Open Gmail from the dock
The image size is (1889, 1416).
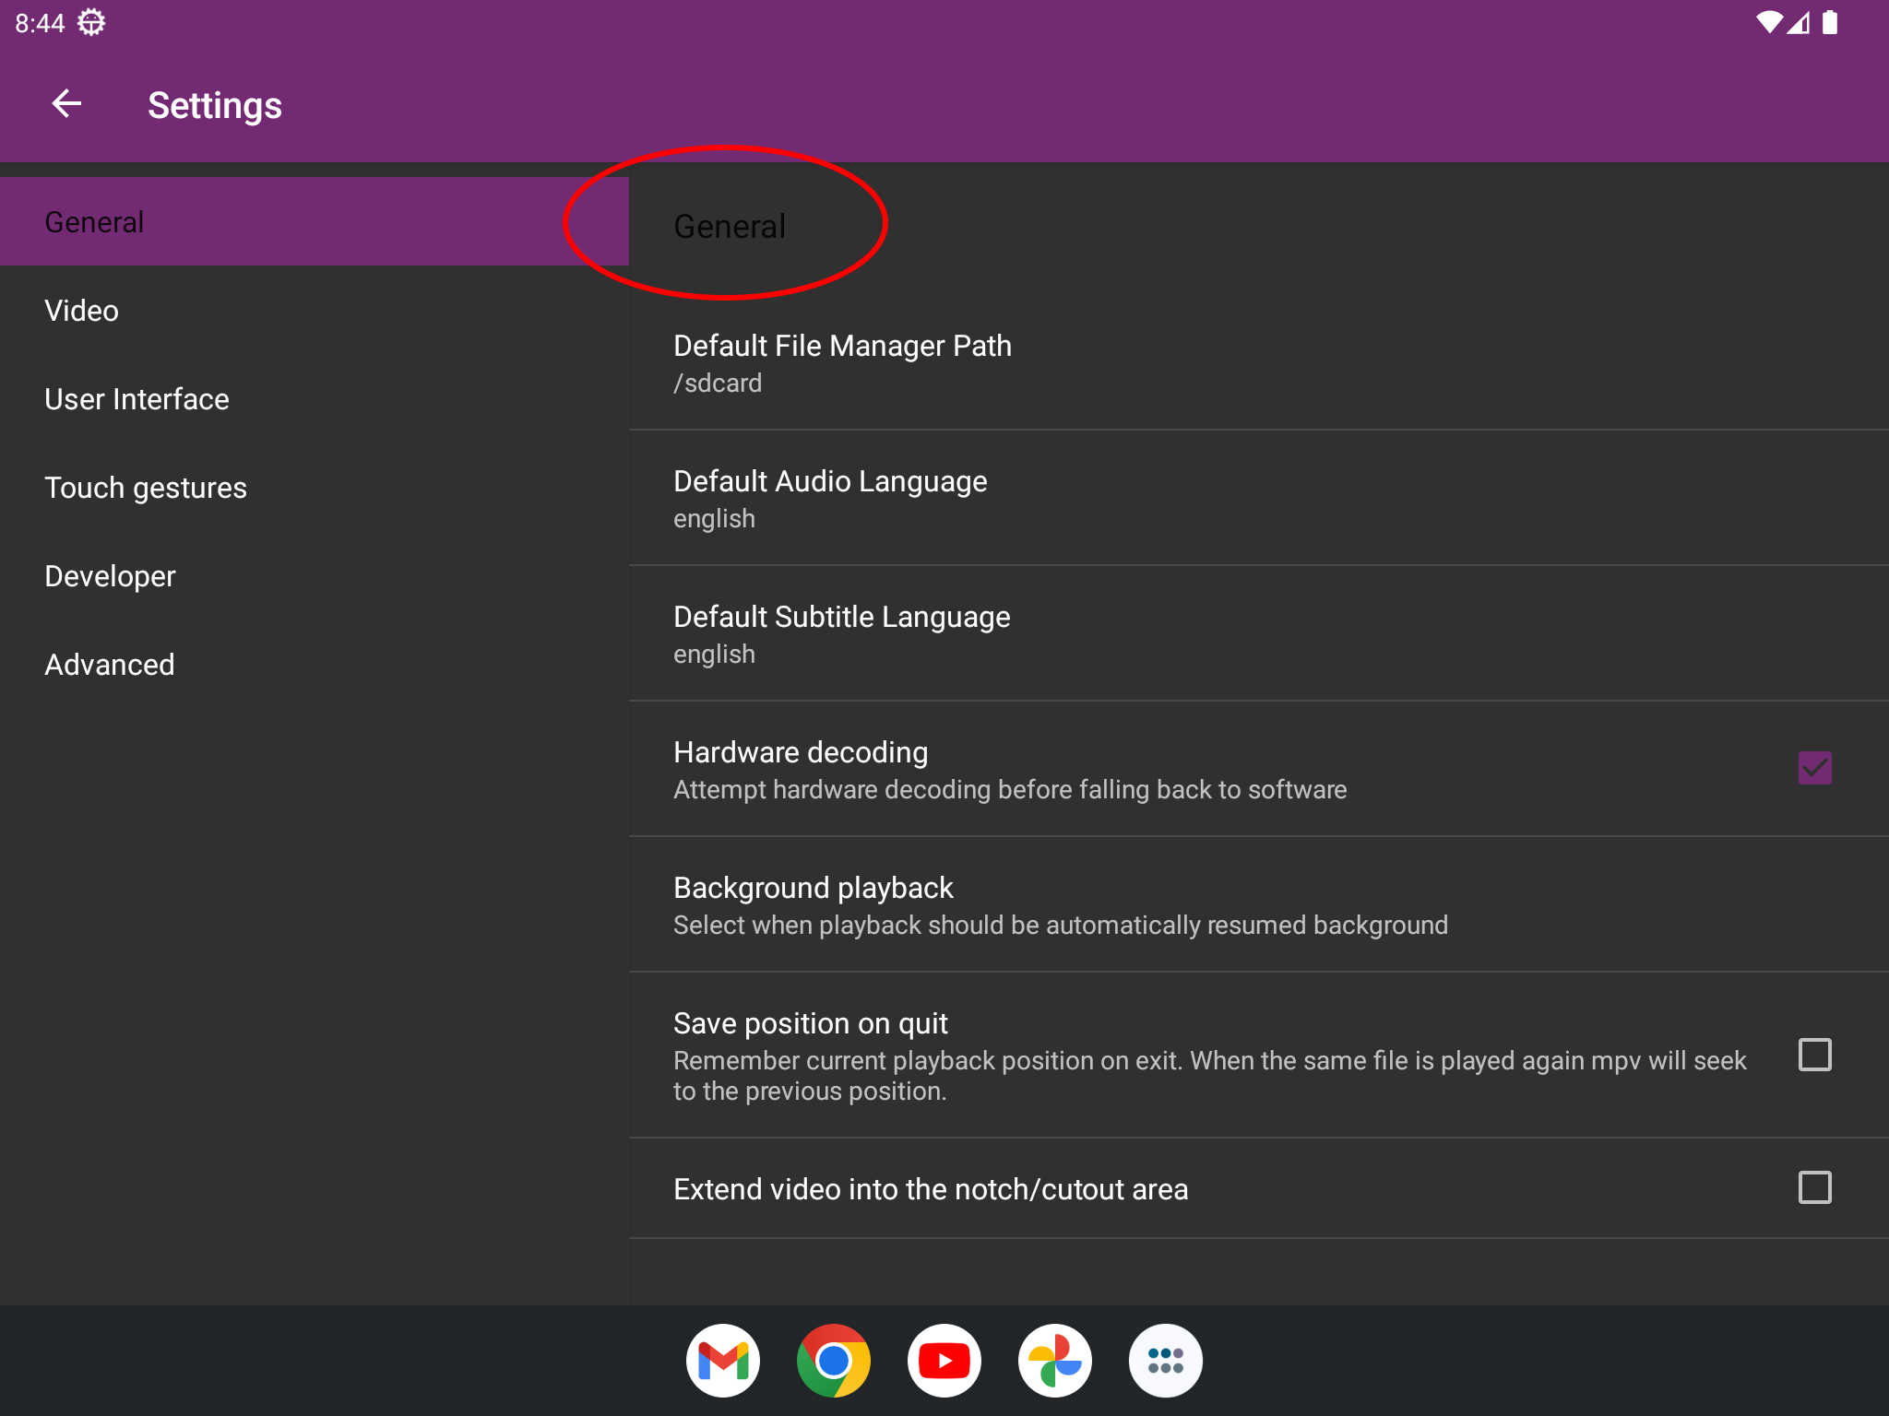[x=722, y=1361]
